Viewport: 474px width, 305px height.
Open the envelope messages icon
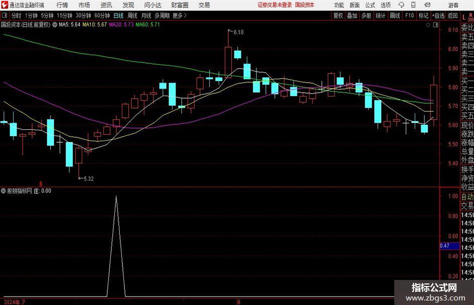[427, 5]
